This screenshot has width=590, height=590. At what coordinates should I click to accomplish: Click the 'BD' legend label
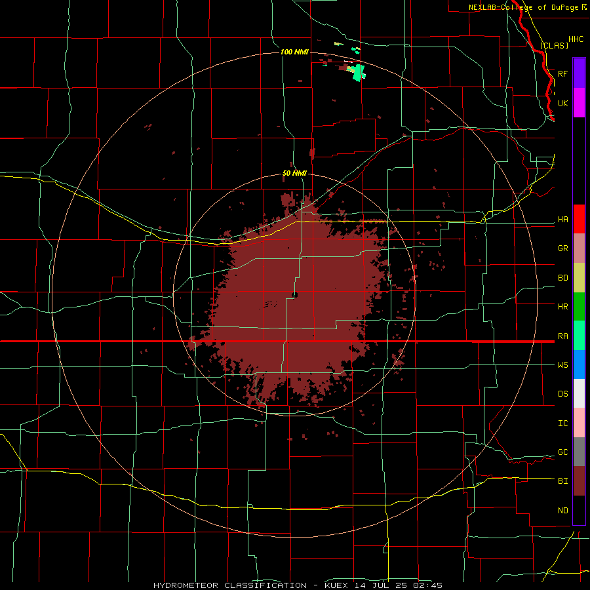[562, 278]
